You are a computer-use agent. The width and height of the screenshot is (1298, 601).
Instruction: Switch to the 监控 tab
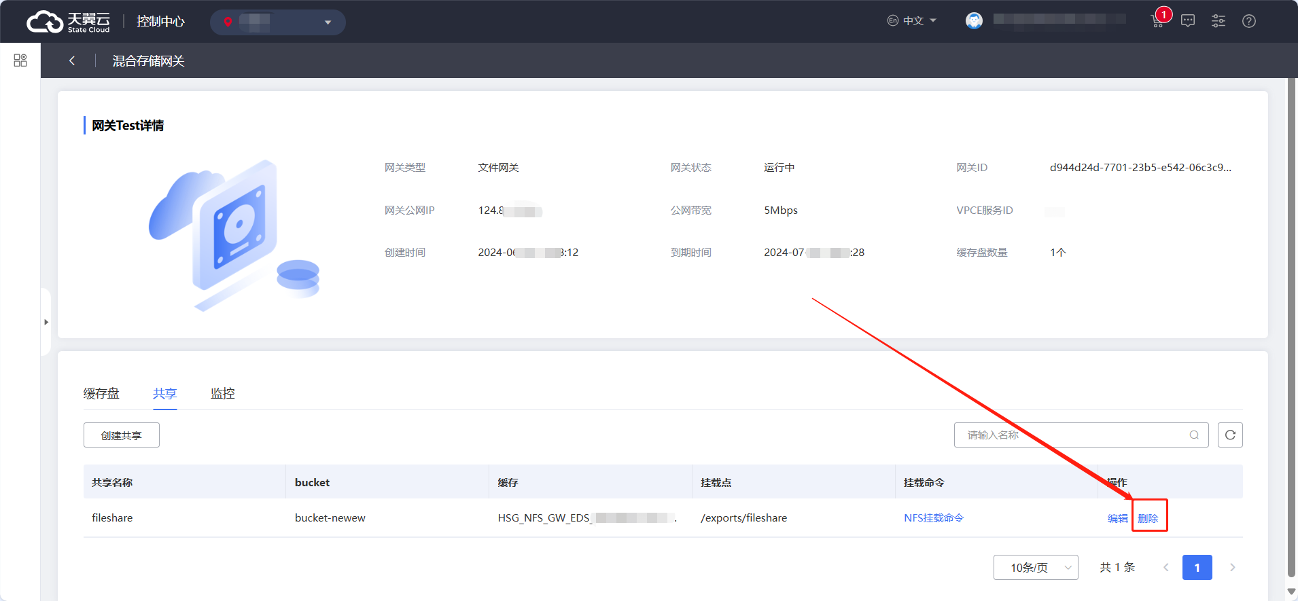tap(223, 393)
